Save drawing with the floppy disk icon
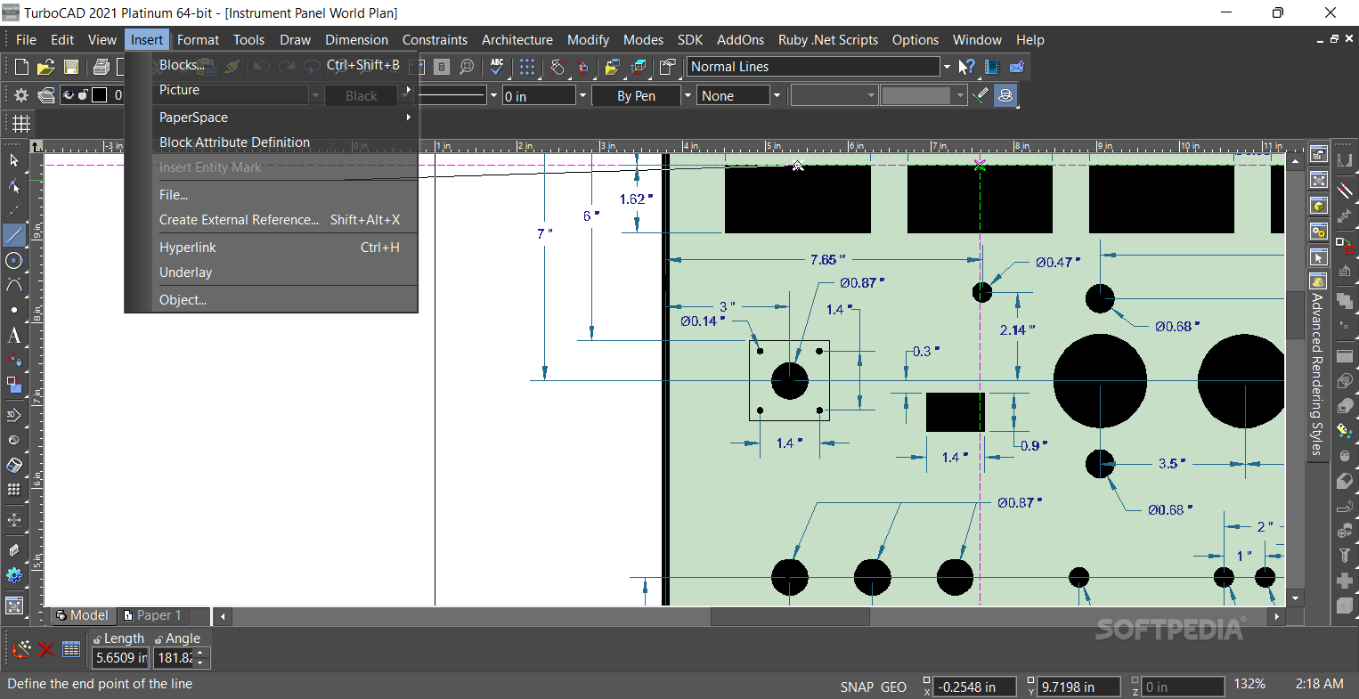The width and height of the screenshot is (1359, 699). point(71,67)
